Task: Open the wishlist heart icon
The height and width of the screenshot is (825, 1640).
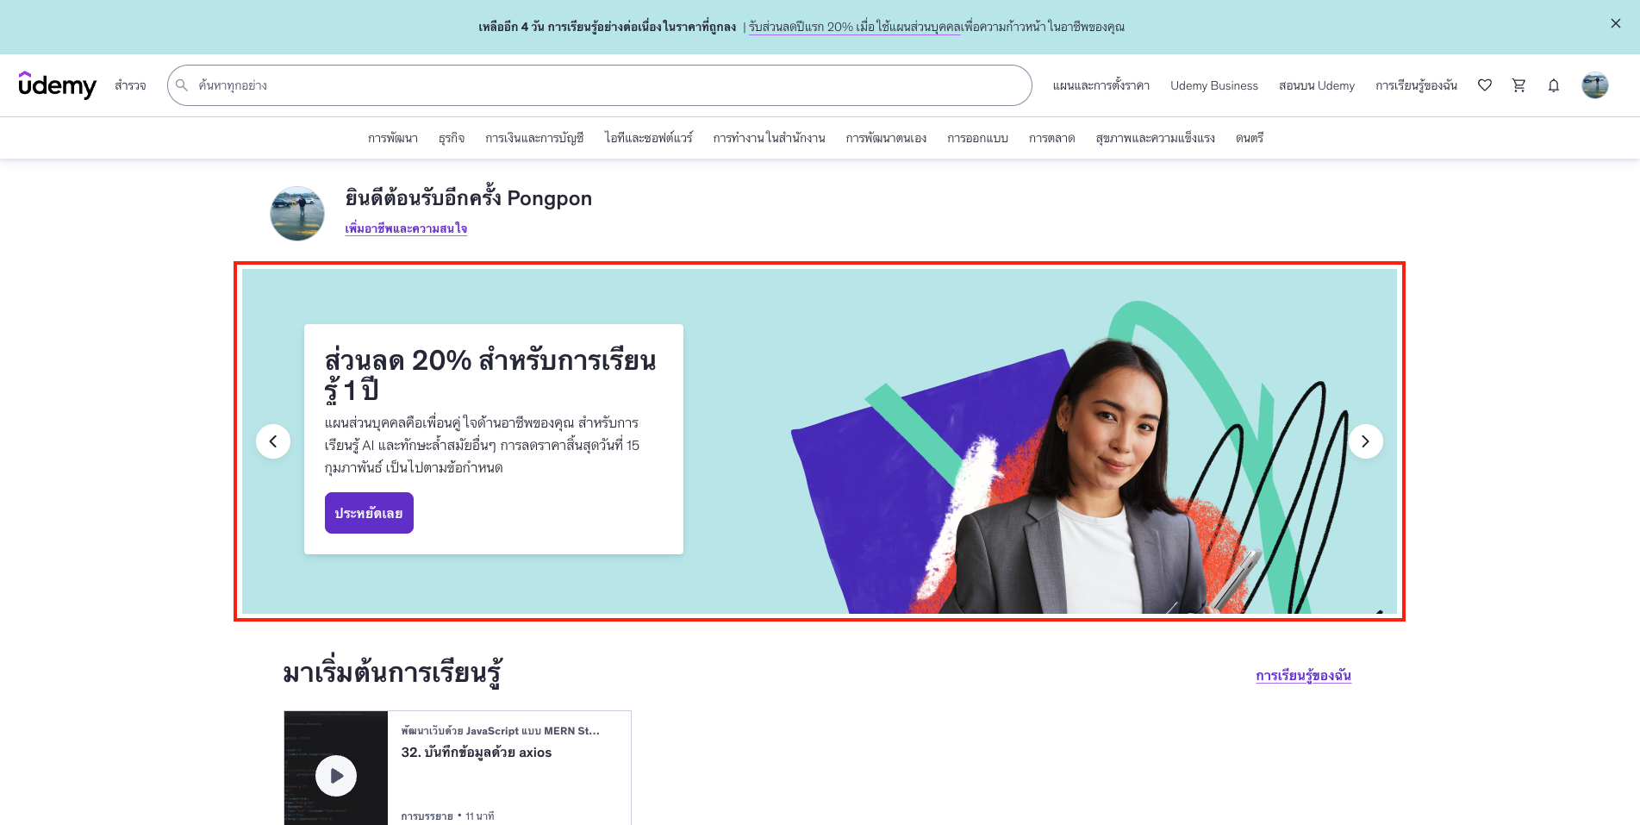Action: (x=1484, y=85)
